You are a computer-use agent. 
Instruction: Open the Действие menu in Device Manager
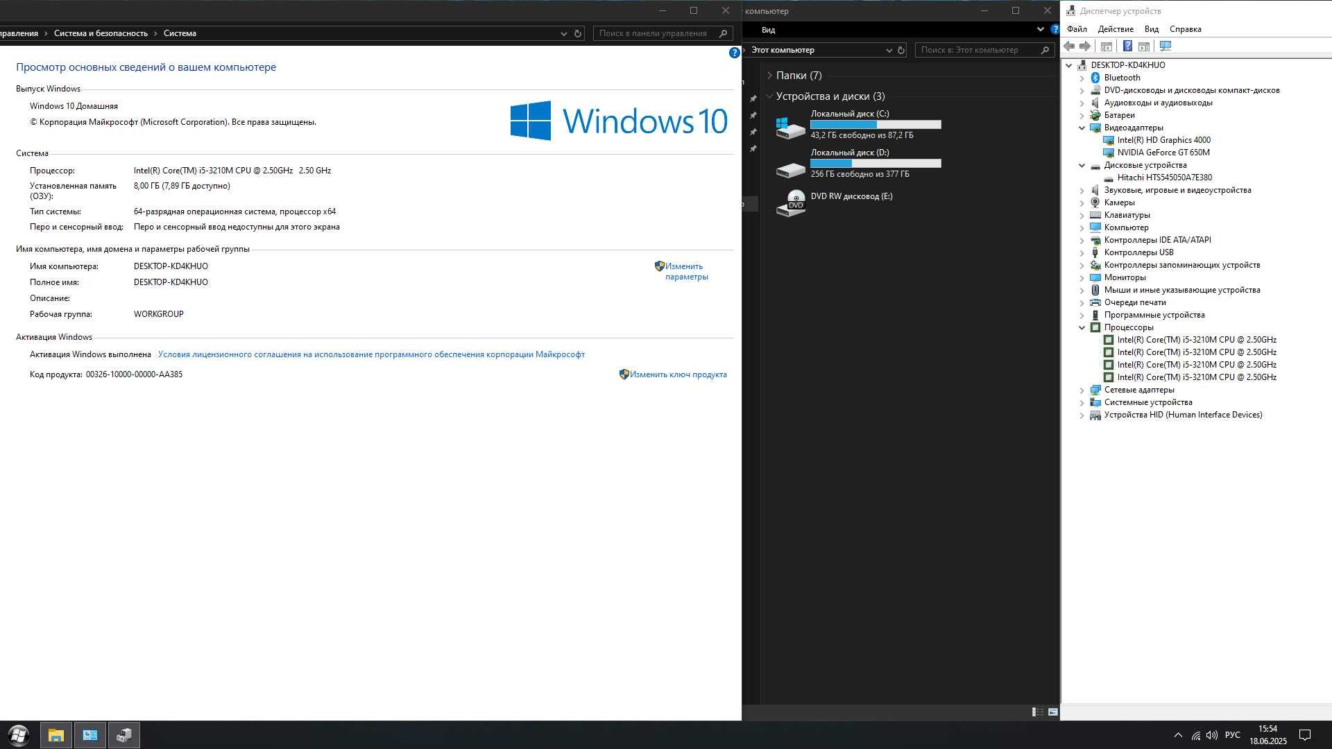click(1116, 29)
